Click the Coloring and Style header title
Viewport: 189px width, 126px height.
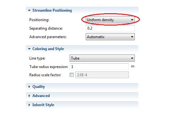(x=48, y=49)
